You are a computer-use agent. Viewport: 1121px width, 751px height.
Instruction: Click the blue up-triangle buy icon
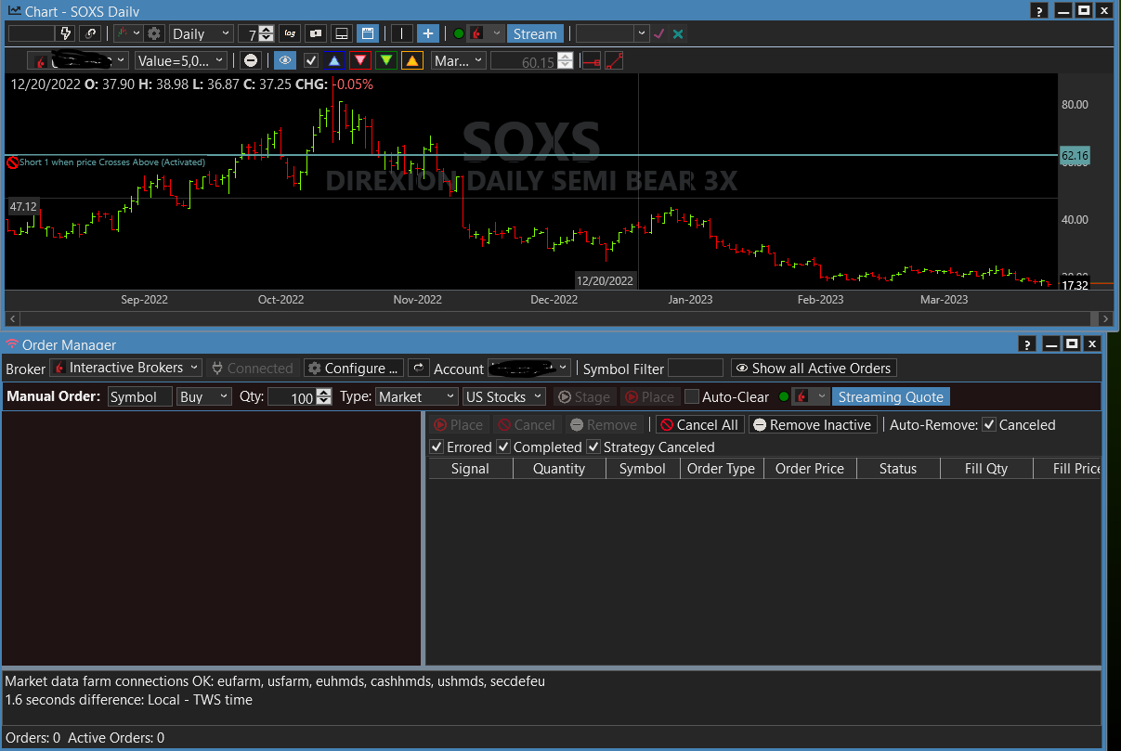coord(334,60)
